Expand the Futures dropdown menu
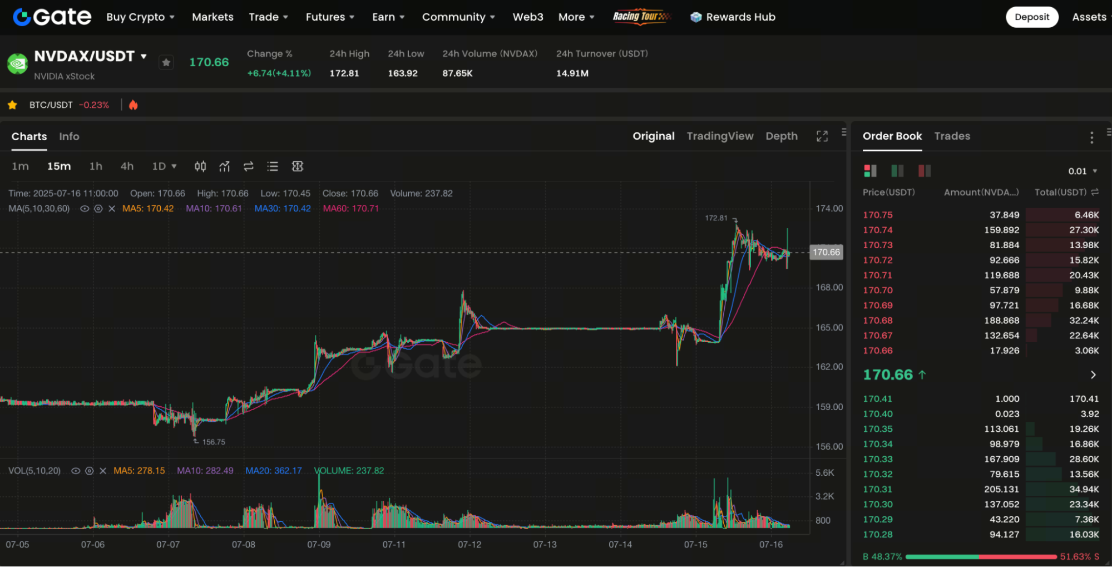Image resolution: width=1112 pixels, height=567 pixels. pyautogui.click(x=330, y=17)
